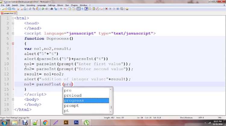Click the Zoom In toolbar icon
Screen dimensions: 226x126
click(61, 9)
